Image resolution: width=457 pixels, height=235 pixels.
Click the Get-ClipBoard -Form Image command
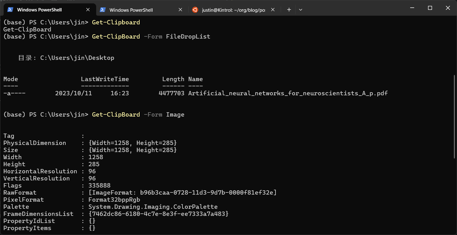pyautogui.click(x=138, y=115)
